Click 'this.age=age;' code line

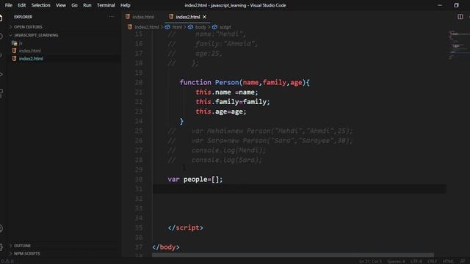pyautogui.click(x=220, y=111)
